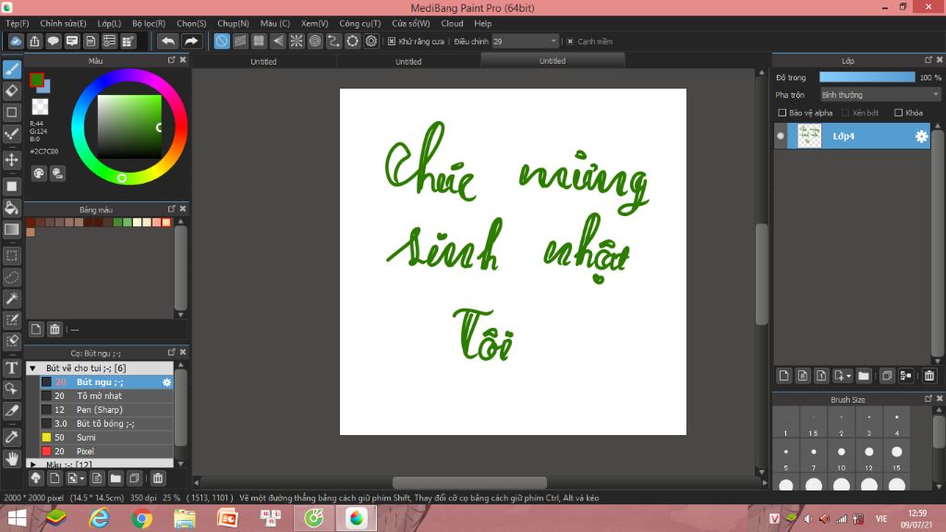Collapse the Bút vẽ cho tui brush group
Image resolution: width=946 pixels, height=532 pixels.
(33, 368)
